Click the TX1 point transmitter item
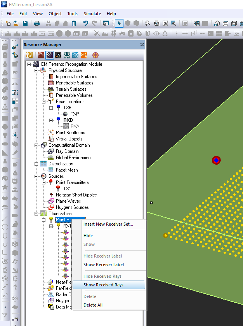 (67, 189)
